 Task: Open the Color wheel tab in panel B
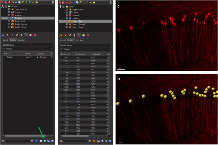tap(84, 35)
